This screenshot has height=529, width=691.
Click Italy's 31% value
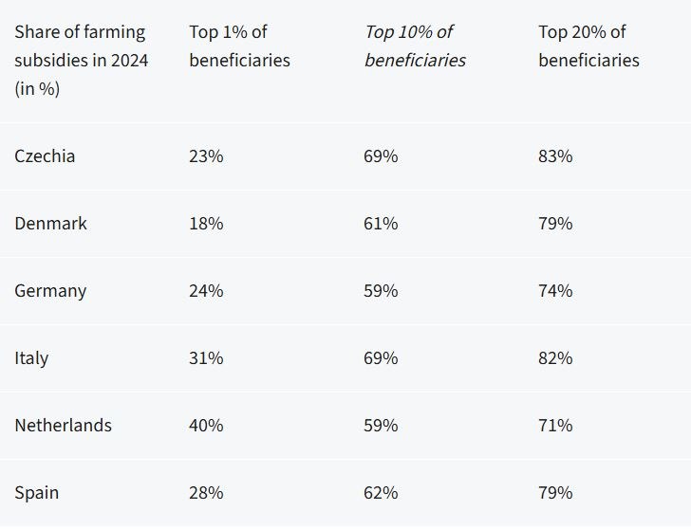[x=206, y=358]
